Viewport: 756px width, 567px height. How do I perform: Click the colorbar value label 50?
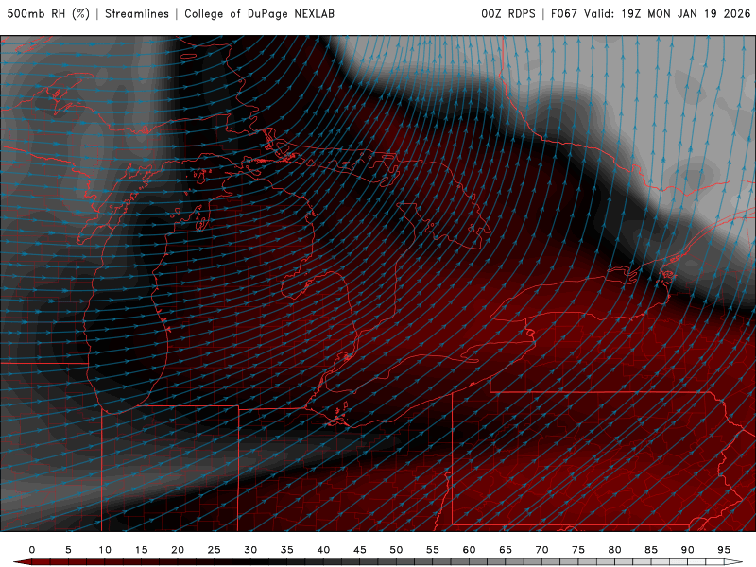[396, 550]
